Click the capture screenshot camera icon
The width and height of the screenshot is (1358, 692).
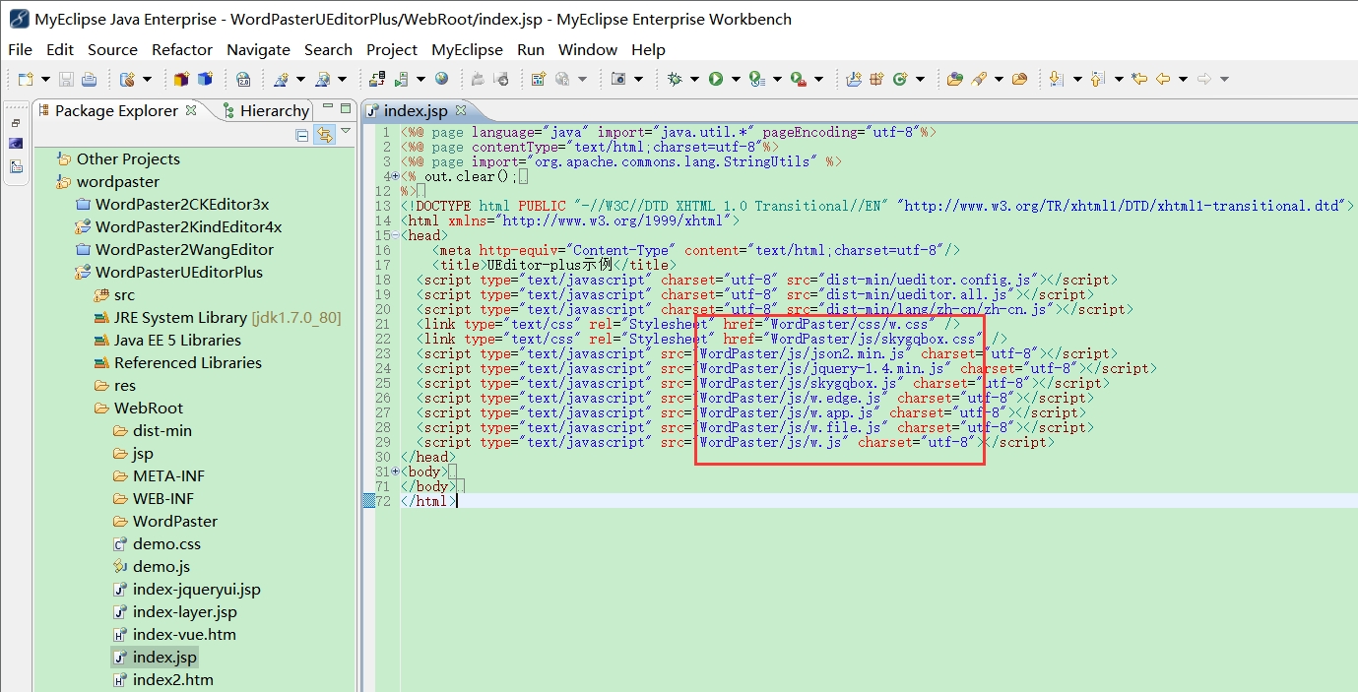(x=618, y=79)
